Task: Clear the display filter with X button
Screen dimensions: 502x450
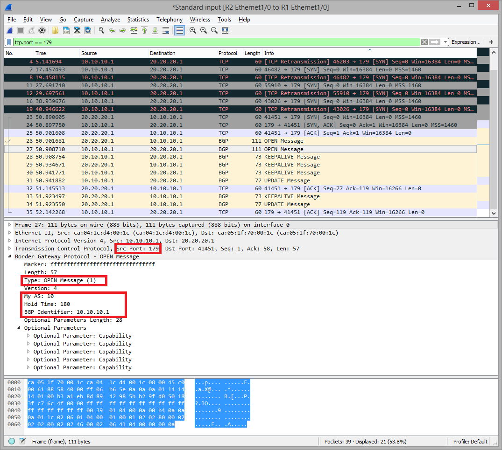Action: pos(424,42)
